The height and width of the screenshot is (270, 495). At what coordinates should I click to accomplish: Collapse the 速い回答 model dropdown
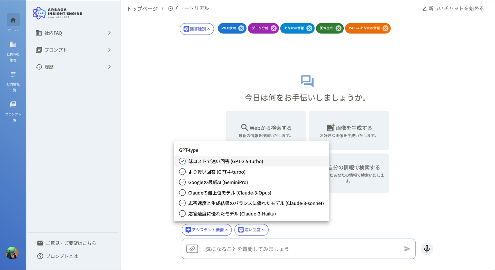pos(251,230)
